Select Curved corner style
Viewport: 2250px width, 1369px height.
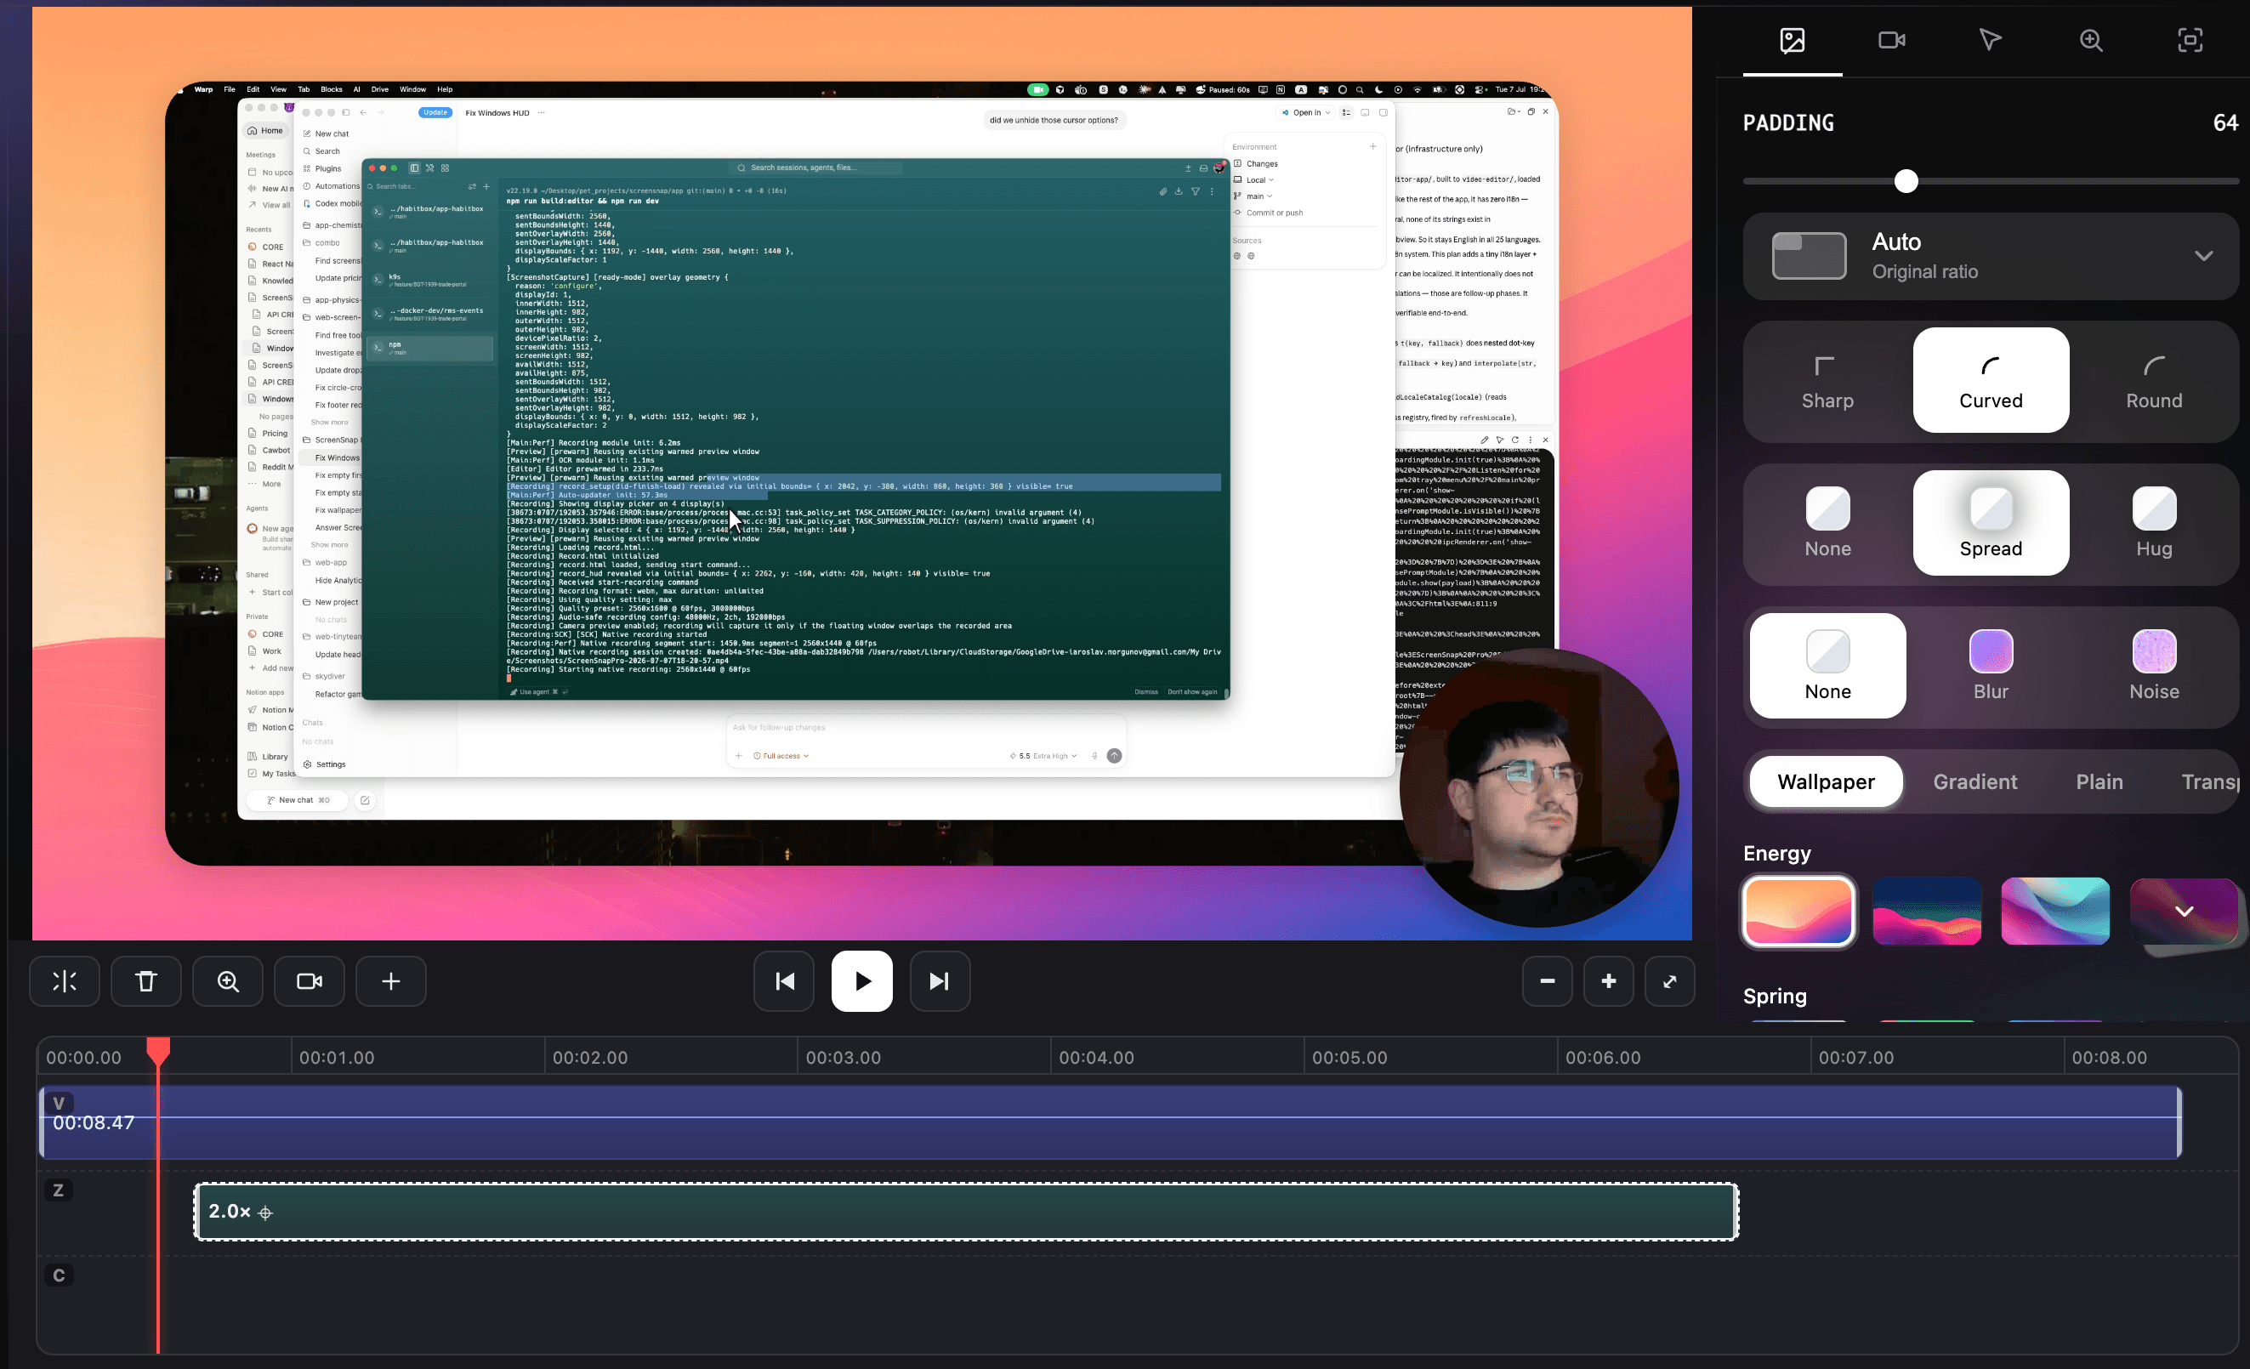[x=1991, y=381]
